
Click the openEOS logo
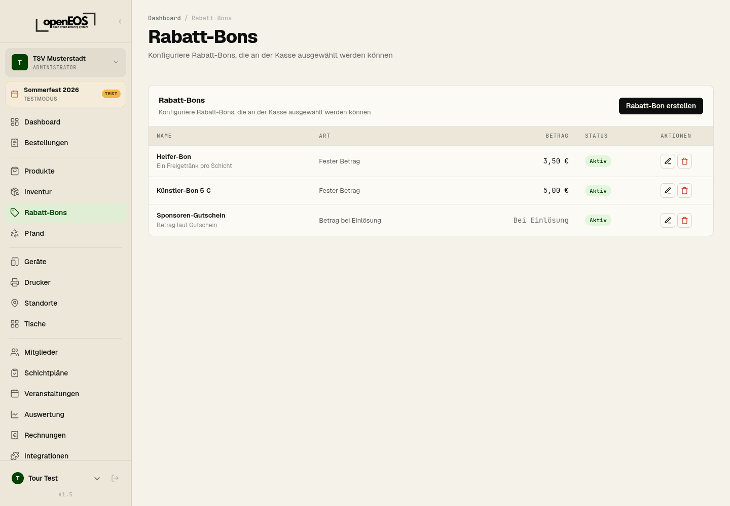(65, 22)
